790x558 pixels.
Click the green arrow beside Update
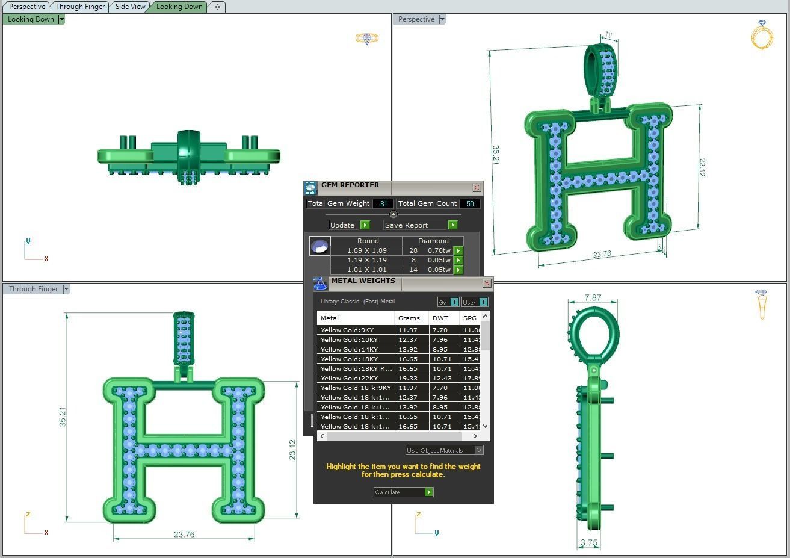click(x=365, y=225)
